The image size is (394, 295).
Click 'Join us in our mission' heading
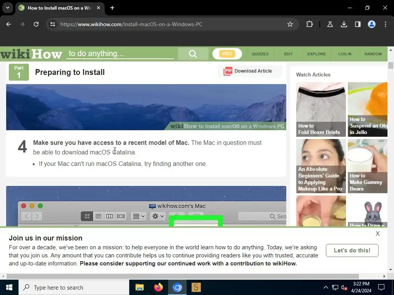(x=45, y=238)
